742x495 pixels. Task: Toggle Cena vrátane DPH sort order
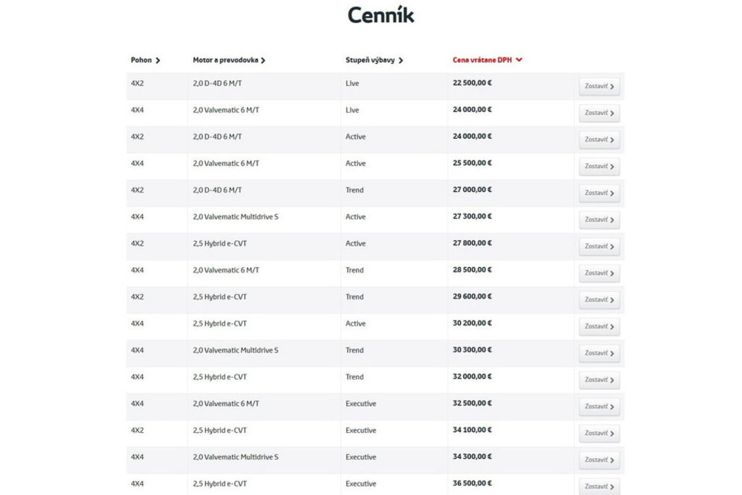click(487, 60)
